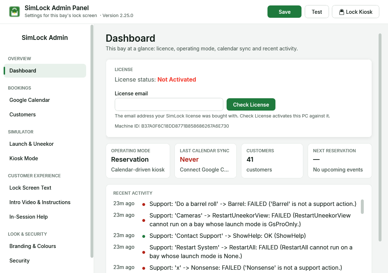The width and height of the screenshot is (388, 273).
Task: Go to Branding & Colours page
Action: (x=45, y=246)
